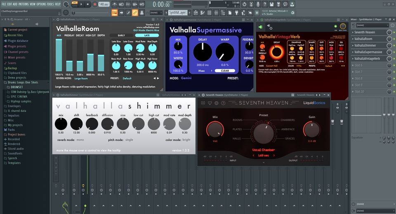Expand the Drums Loops One Shots folder

(x=23, y=82)
